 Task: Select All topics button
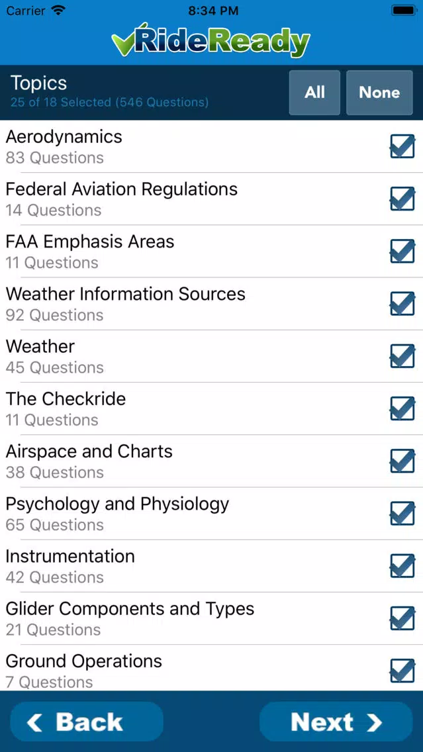(314, 93)
